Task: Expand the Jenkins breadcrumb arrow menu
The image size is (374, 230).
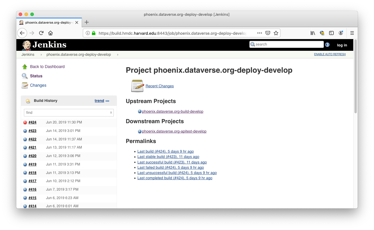Action: click(41, 55)
